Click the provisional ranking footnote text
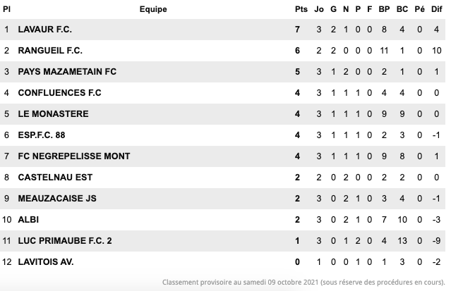 coord(302,282)
